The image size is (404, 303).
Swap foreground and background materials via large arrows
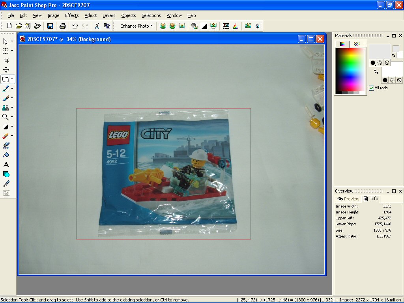tap(376, 72)
